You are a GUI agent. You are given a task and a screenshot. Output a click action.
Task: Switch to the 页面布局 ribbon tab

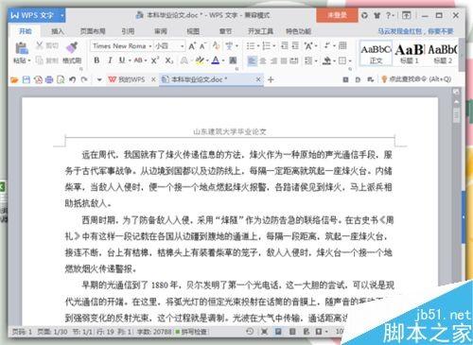pos(93,31)
